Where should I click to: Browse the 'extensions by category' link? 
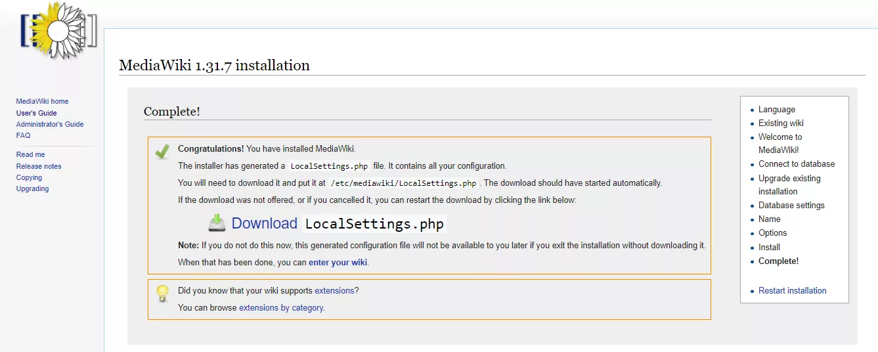(x=280, y=307)
